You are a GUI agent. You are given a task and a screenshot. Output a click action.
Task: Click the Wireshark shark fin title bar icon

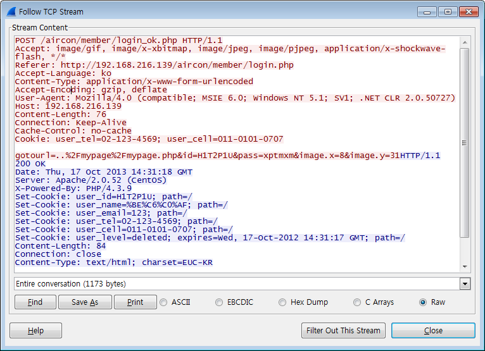coord(11,11)
